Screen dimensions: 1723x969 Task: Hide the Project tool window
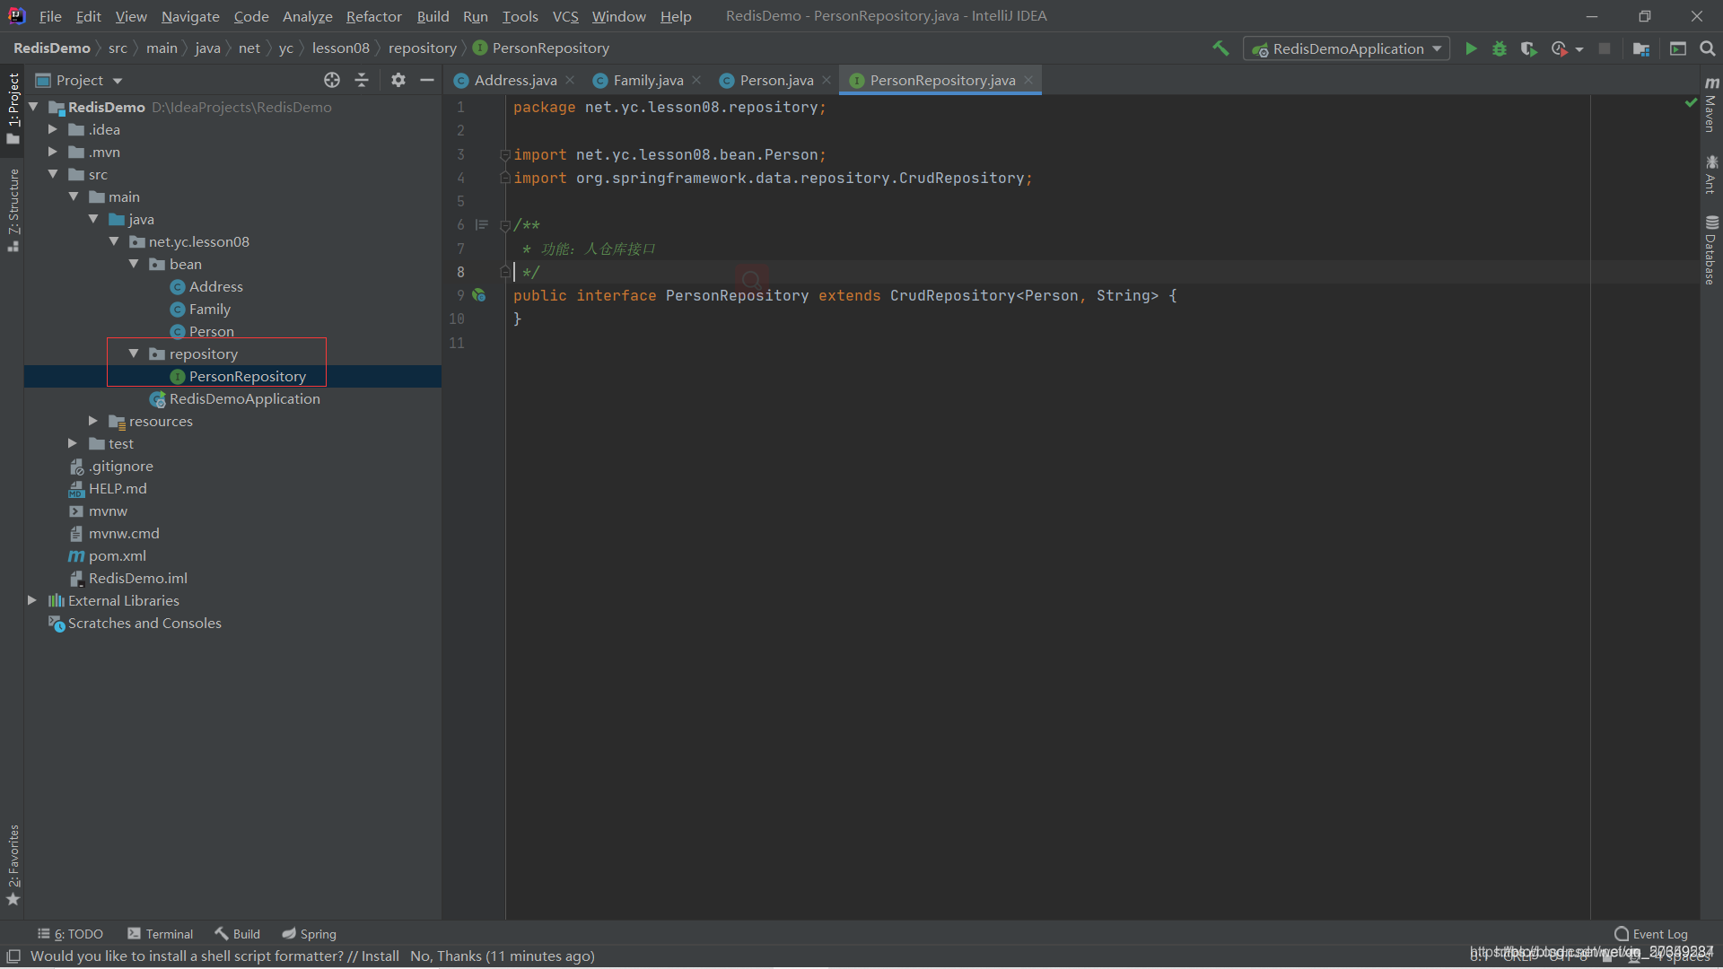pyautogui.click(x=427, y=80)
